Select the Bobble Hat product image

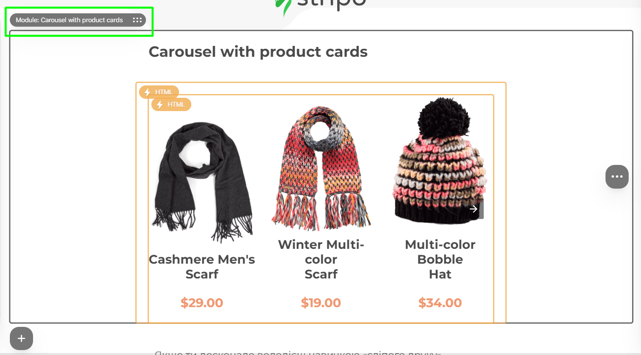point(440,161)
